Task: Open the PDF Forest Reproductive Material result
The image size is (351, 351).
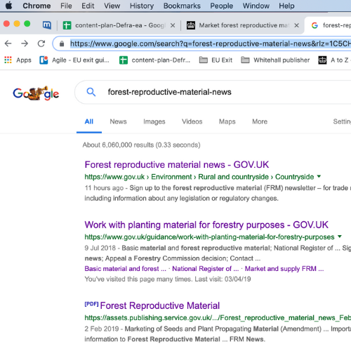Action: (160, 305)
